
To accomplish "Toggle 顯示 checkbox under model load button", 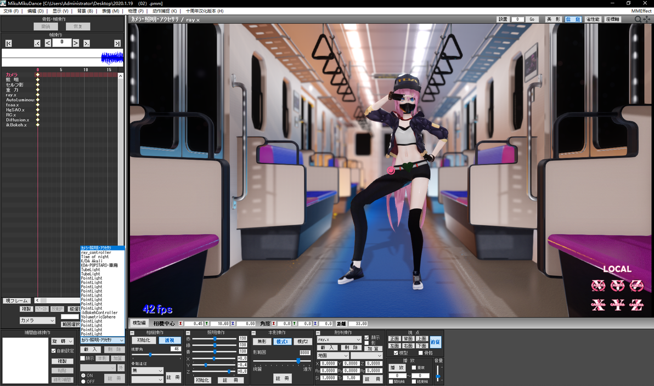I will point(83,358).
